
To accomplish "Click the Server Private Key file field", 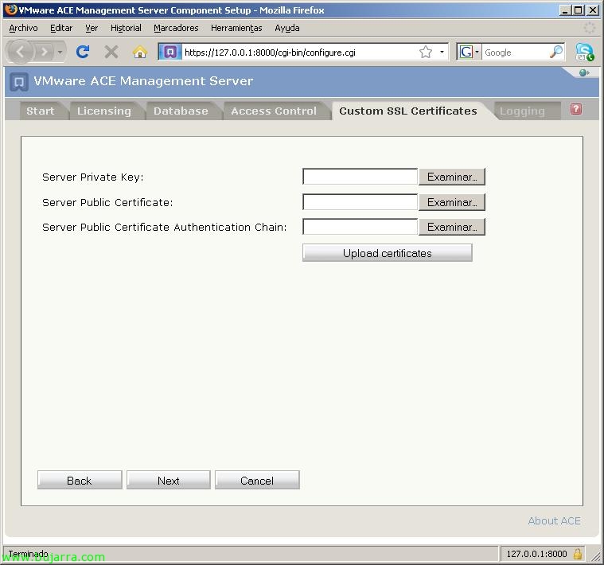I will pos(360,177).
